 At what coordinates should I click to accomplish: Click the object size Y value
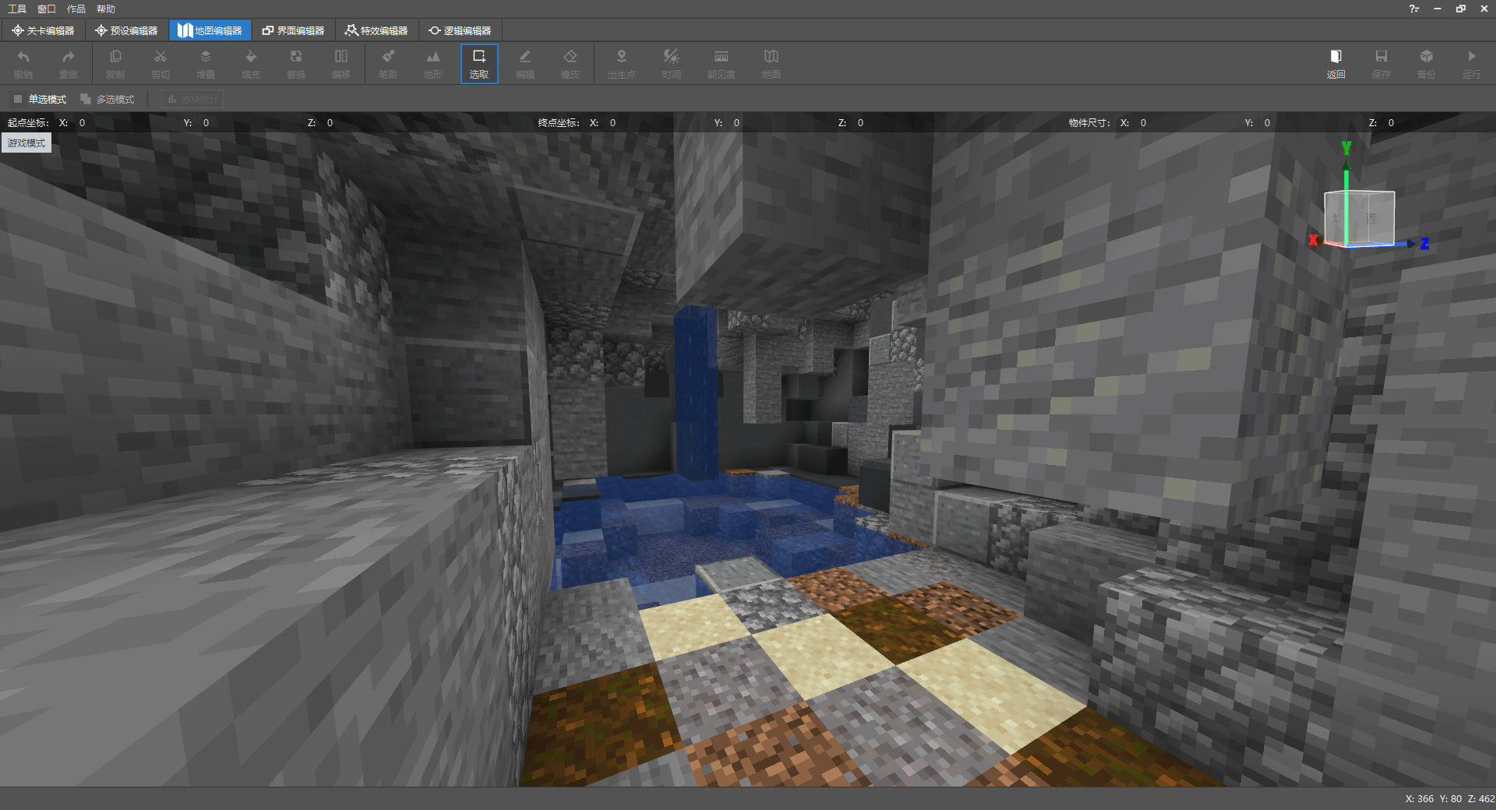click(x=1267, y=122)
